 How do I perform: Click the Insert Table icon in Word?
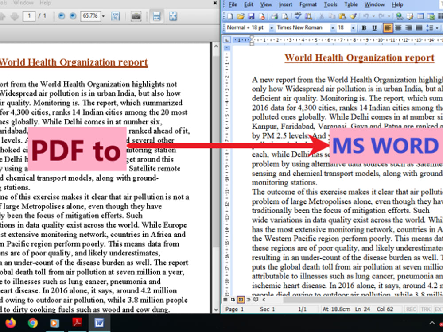pyautogui.click(x=421, y=16)
